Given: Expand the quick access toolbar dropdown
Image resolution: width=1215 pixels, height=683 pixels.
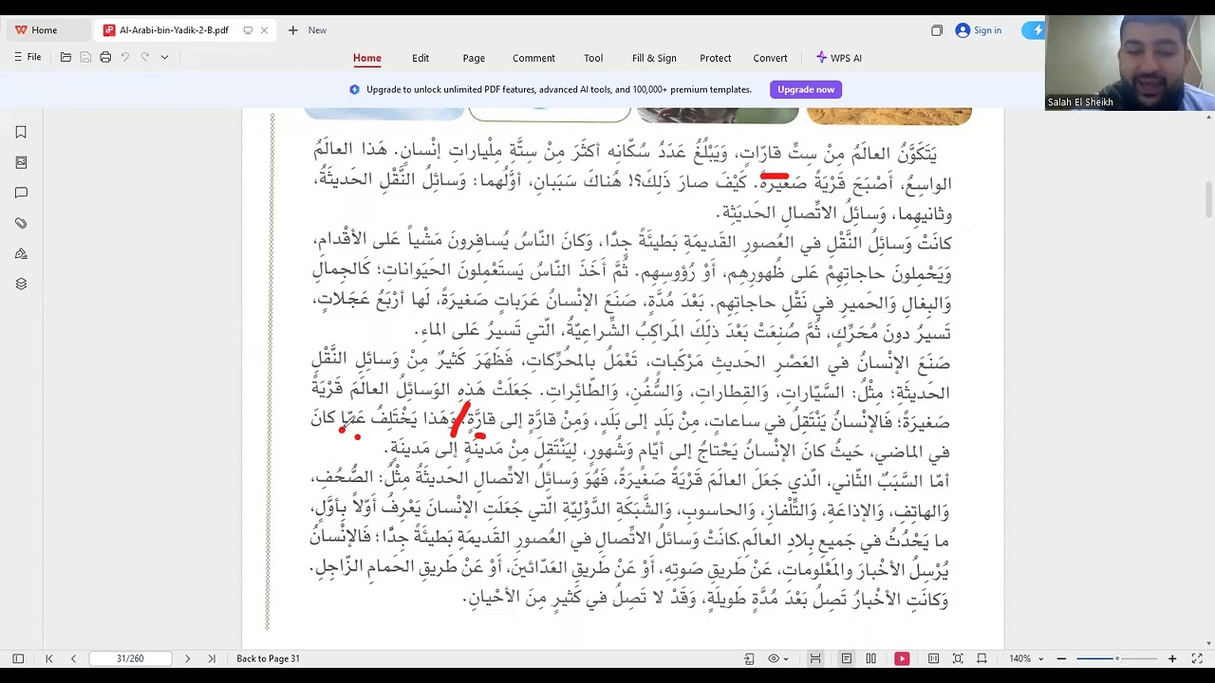Looking at the screenshot, I should (x=164, y=57).
